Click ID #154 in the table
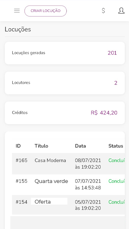Viewport: 129px width, 229px height. pyautogui.click(x=22, y=202)
